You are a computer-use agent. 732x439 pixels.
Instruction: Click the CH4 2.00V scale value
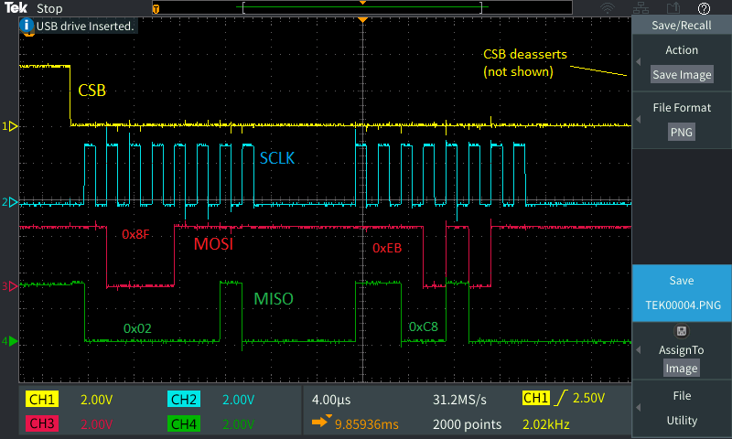(x=238, y=424)
